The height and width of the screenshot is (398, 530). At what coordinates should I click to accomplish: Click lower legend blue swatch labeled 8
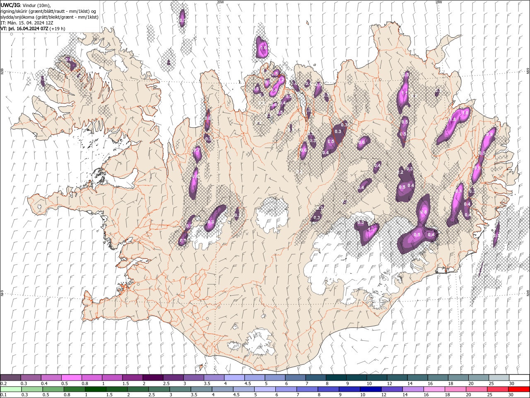point(328,389)
